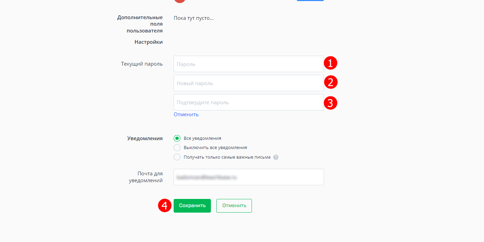This screenshot has height=242, width=484.
Task: Click the "Новый пароль" input field
Action: pyautogui.click(x=249, y=83)
